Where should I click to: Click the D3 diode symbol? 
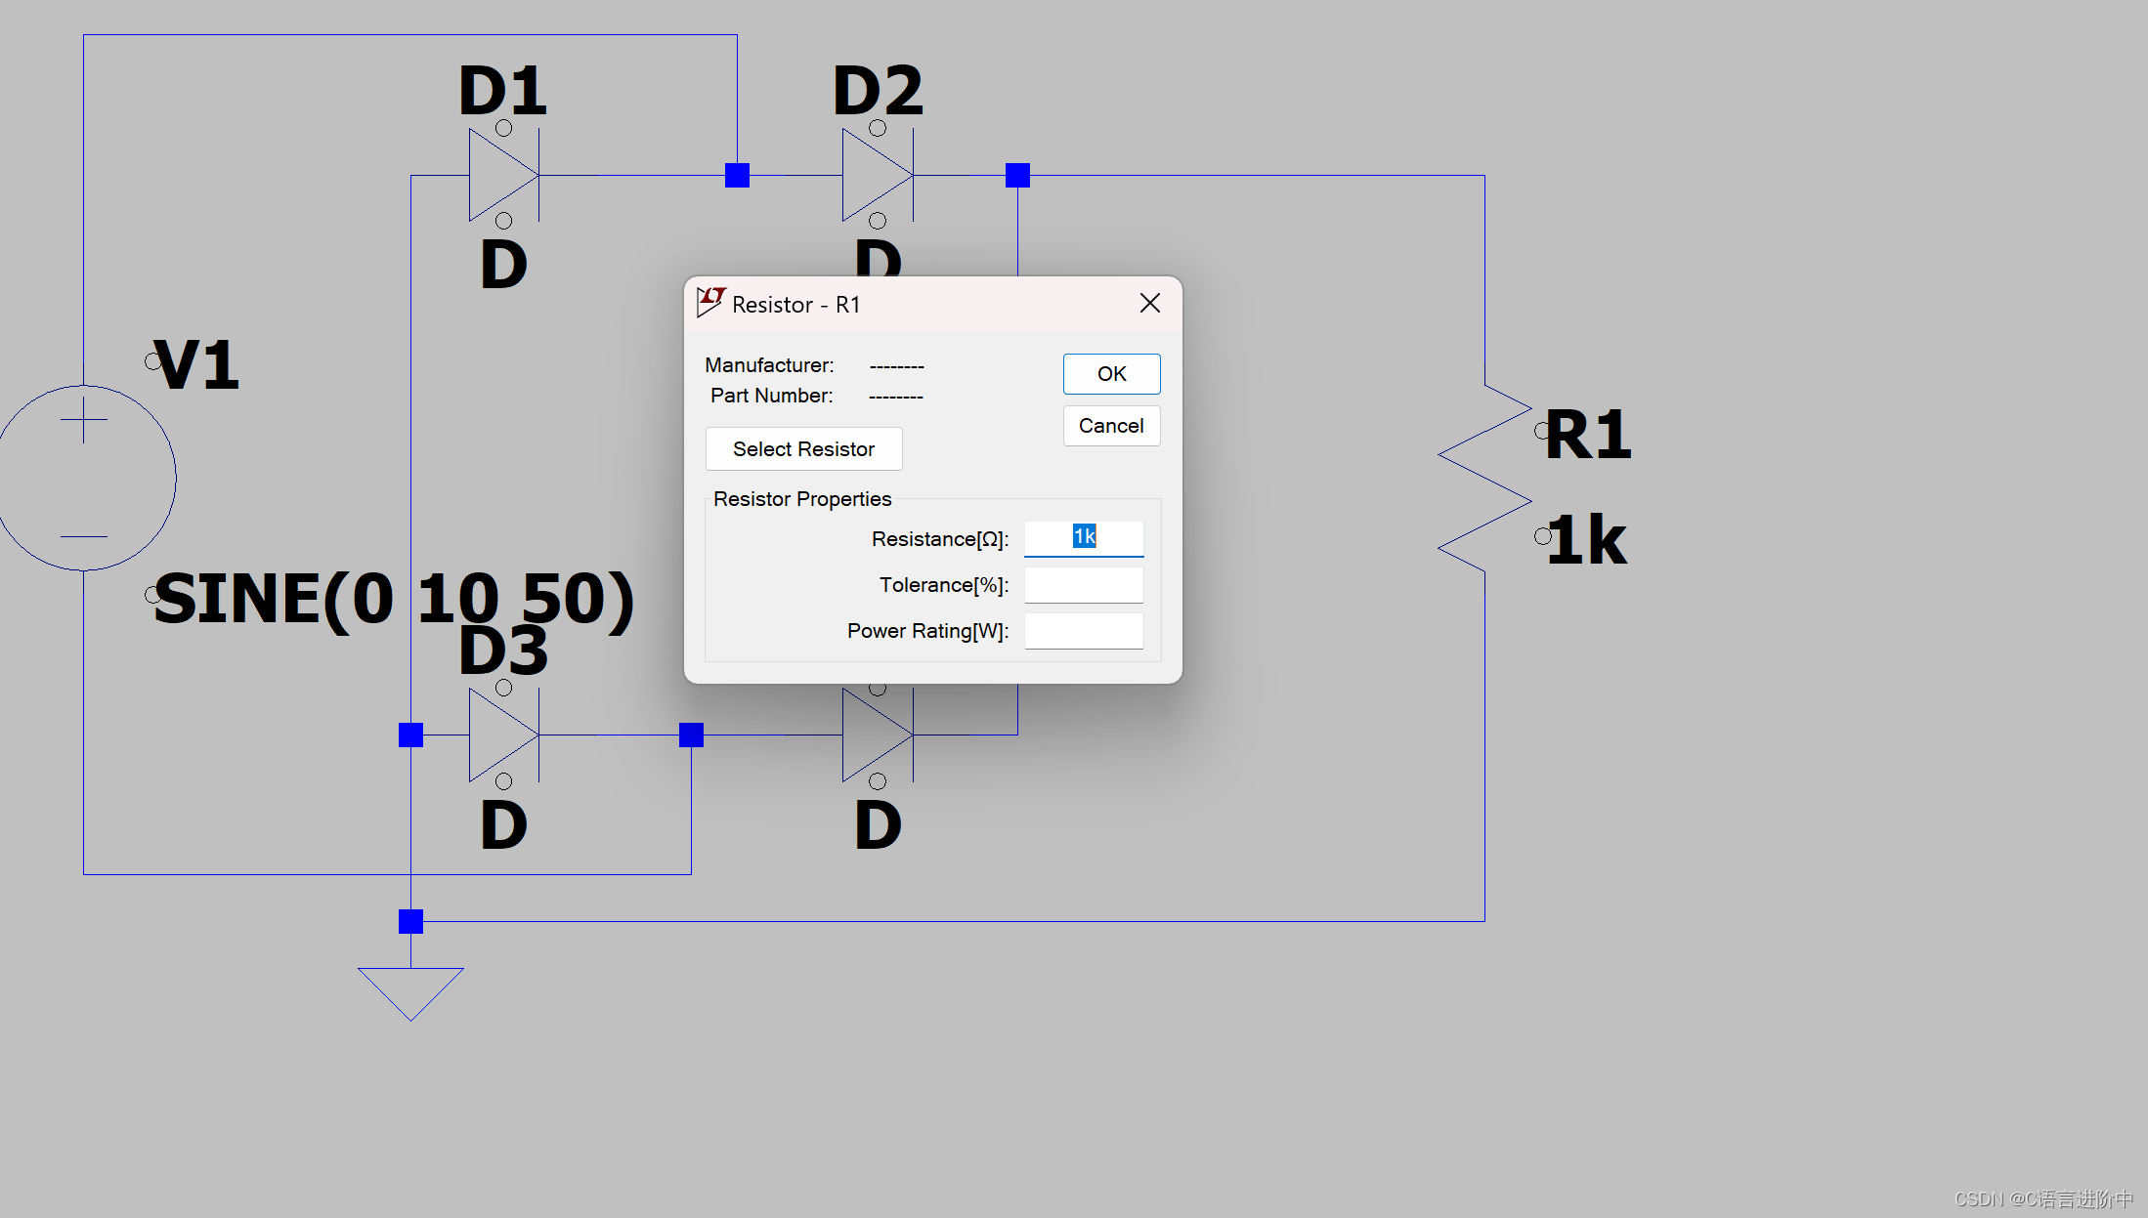[503, 735]
